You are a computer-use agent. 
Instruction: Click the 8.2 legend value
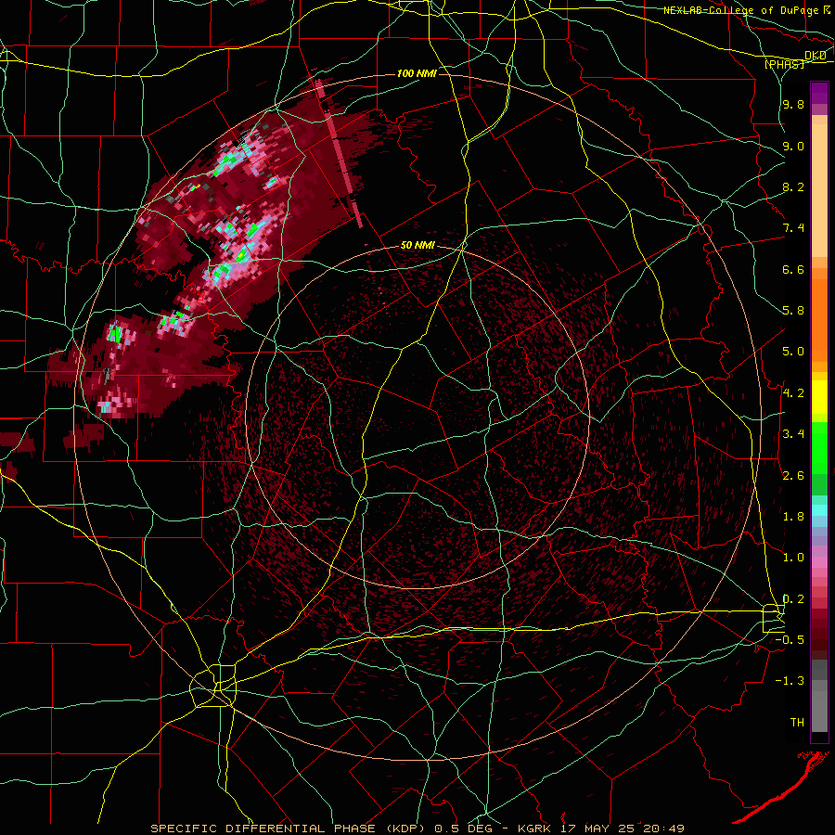793,187
